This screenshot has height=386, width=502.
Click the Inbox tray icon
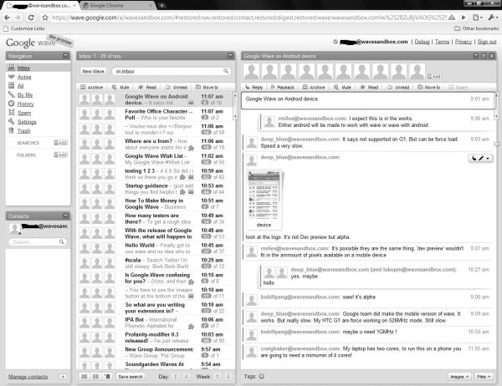[11, 68]
